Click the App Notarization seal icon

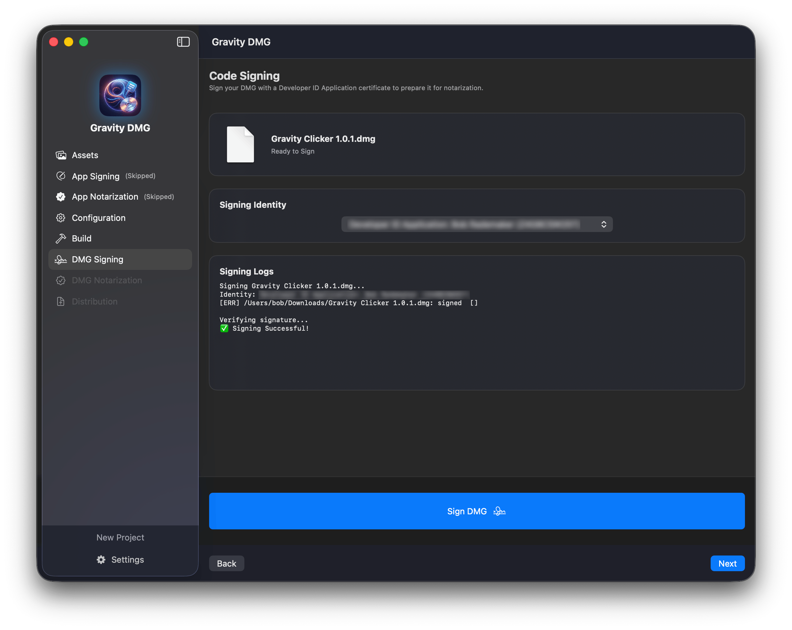[61, 197]
